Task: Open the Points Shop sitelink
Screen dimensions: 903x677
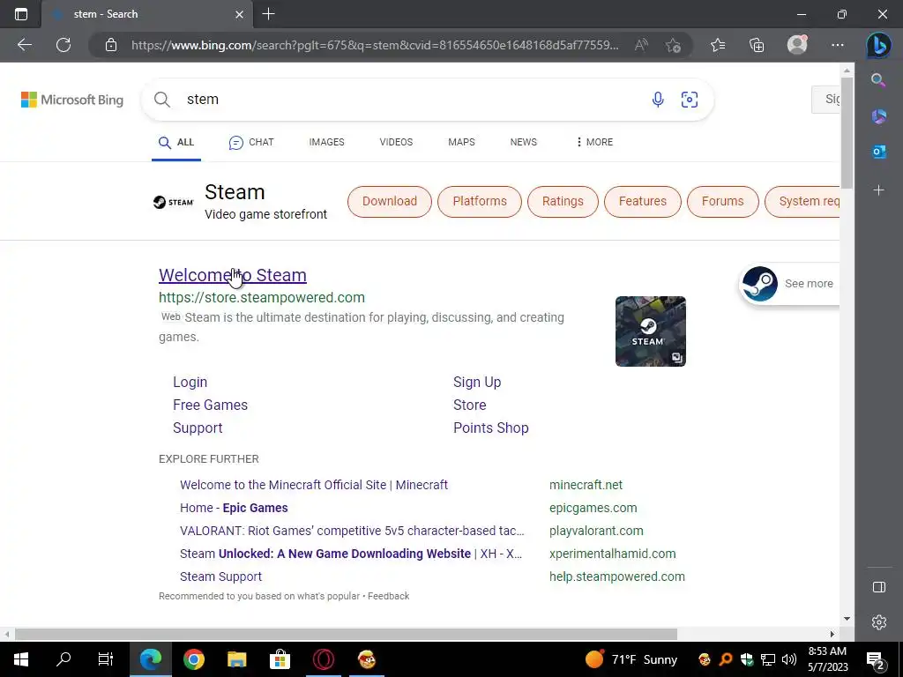Action: (491, 428)
